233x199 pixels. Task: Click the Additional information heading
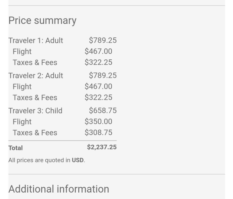[x=59, y=189]
